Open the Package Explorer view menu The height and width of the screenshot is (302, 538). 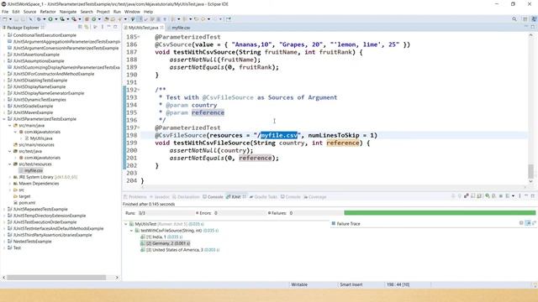[x=103, y=27]
